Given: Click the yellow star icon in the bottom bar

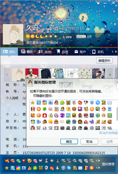Looking at the screenshot, I should pyautogui.click(x=7, y=168).
